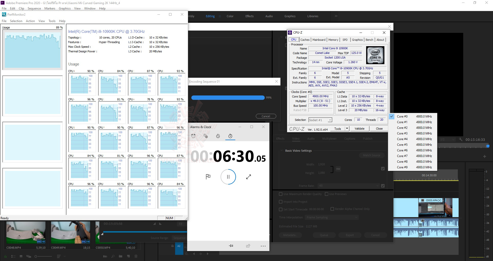Screen dimensions: 493x261
Task: Create a new bin with folder icon
Action: (x=120, y=256)
